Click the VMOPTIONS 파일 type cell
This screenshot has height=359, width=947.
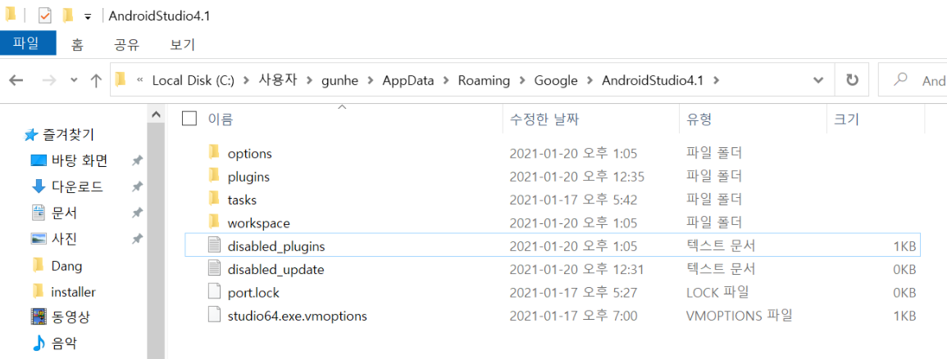click(739, 315)
